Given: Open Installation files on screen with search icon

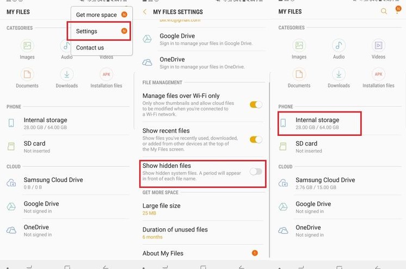Looking at the screenshot, I should (378, 78).
